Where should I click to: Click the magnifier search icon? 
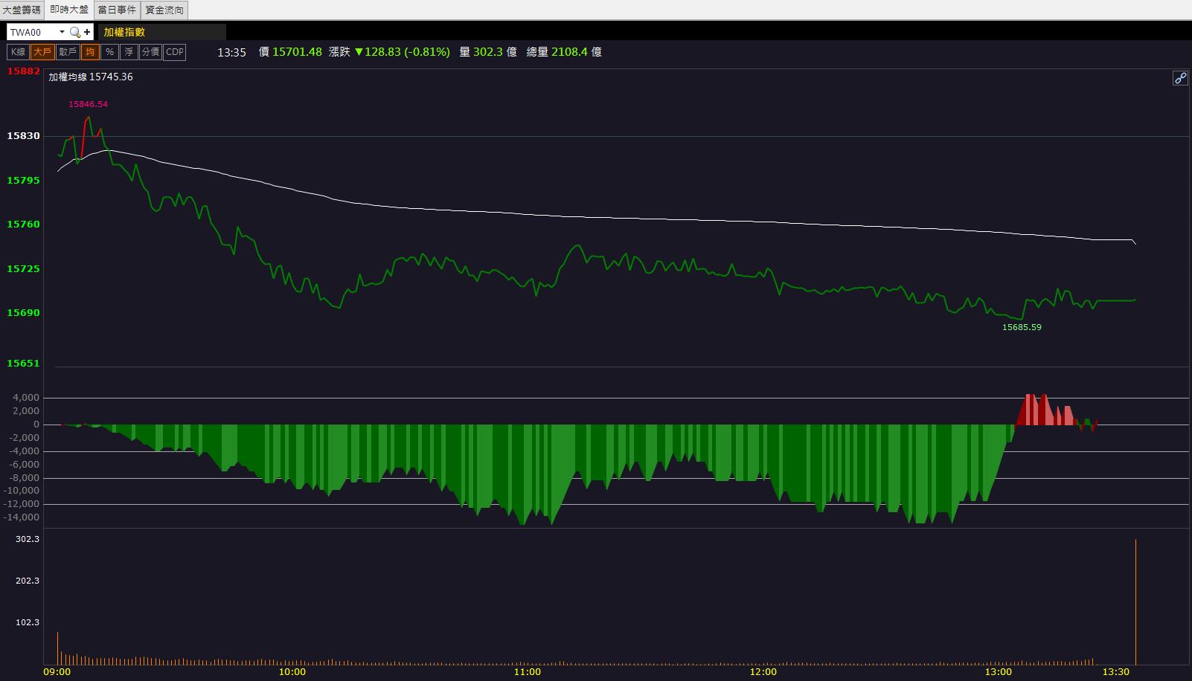point(74,32)
